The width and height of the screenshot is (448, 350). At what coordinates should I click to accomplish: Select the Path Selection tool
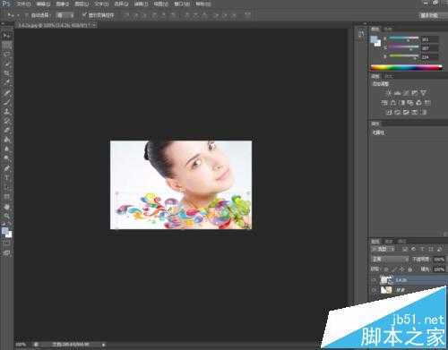(x=6, y=187)
